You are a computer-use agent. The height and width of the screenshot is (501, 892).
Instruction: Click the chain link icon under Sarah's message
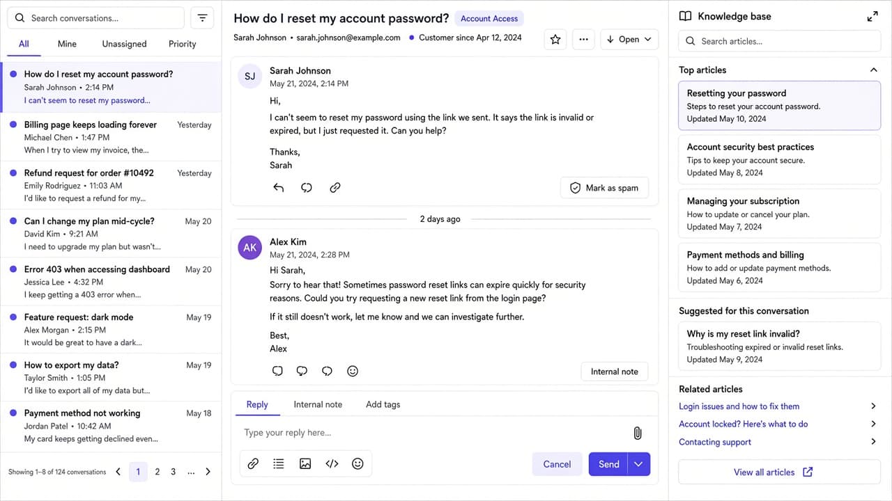[x=335, y=188]
